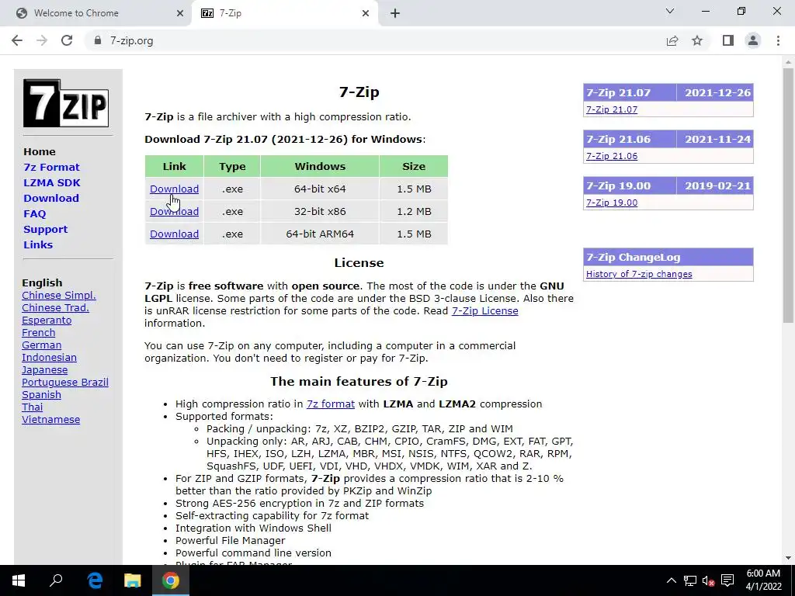Image resolution: width=795 pixels, height=596 pixels.
Task: Open the LZMA SDK sidebar page
Action: 52,182
